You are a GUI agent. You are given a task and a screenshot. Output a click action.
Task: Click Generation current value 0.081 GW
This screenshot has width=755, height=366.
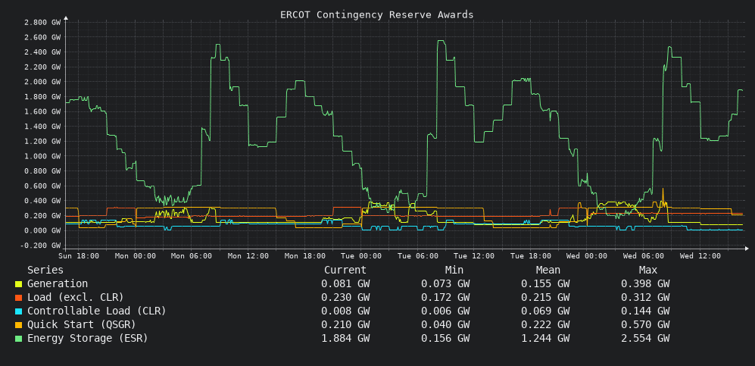pos(345,284)
